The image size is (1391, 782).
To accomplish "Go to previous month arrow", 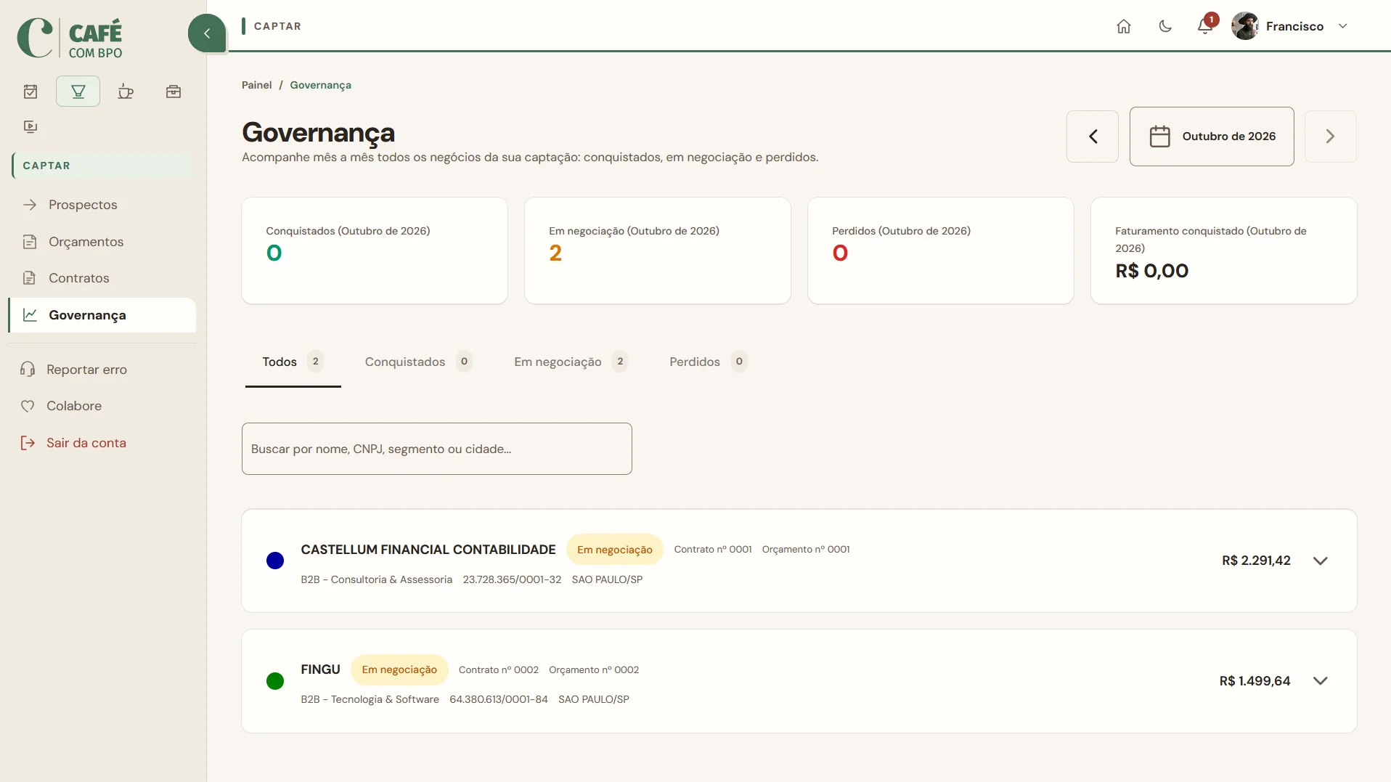I will (1092, 137).
